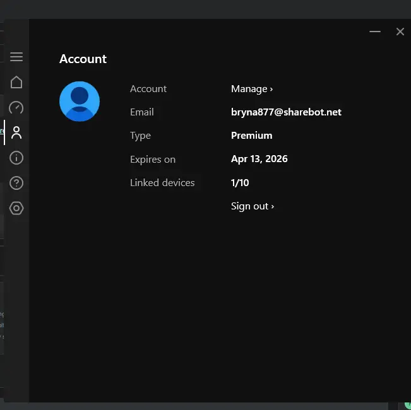Viewport: 411px width, 410px height.
Task: Open the About info icon
Action: tap(16, 158)
